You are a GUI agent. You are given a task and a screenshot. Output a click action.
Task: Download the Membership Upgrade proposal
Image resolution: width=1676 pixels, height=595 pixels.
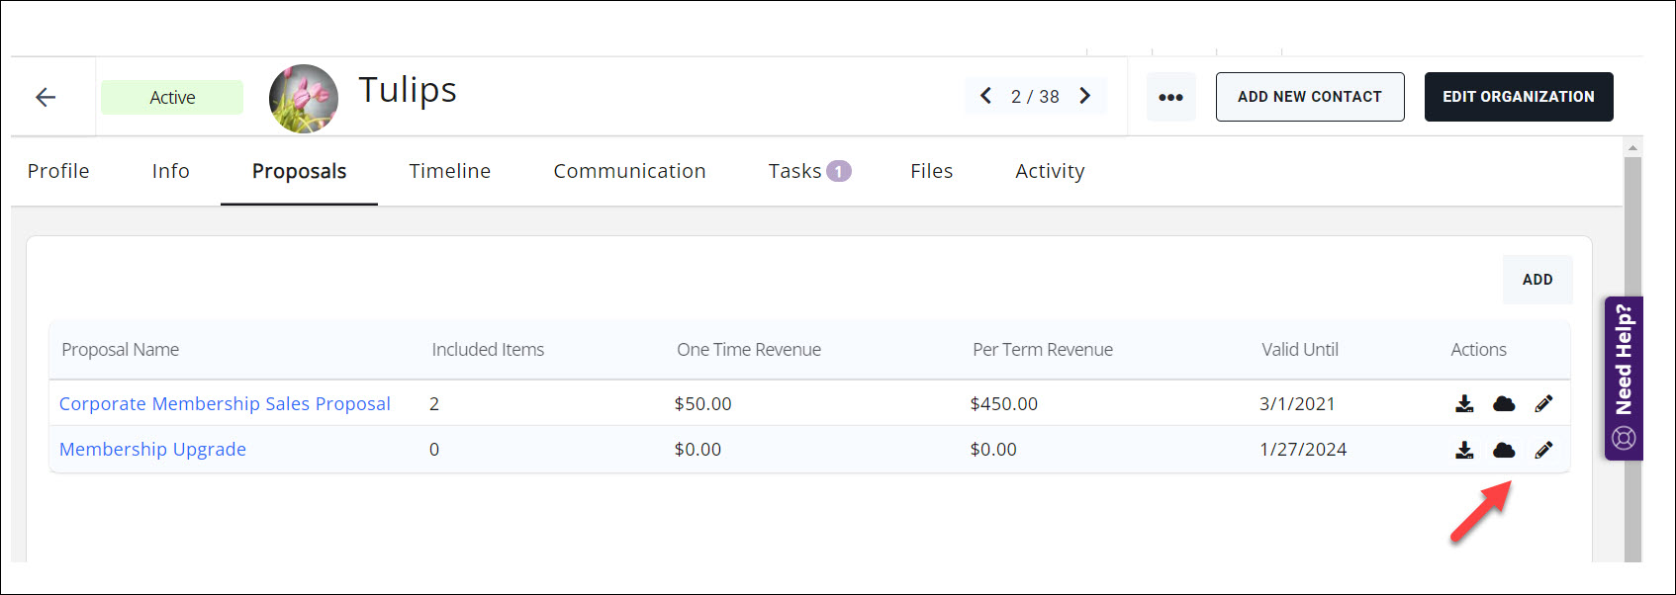pos(1464,450)
